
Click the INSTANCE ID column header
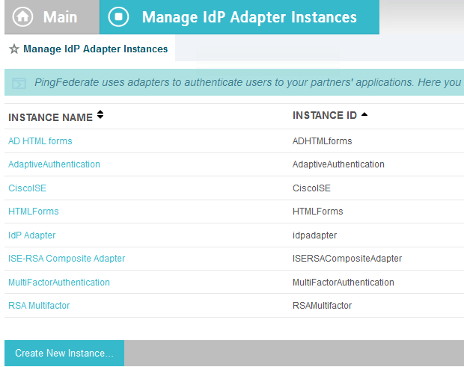click(325, 115)
